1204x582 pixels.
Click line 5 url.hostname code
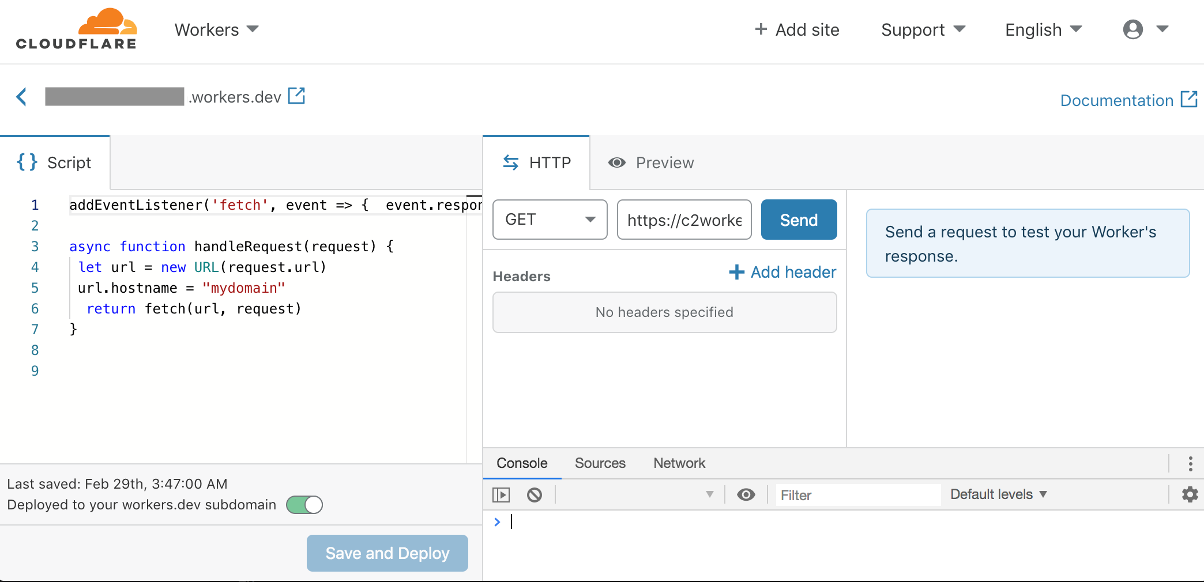tap(182, 288)
